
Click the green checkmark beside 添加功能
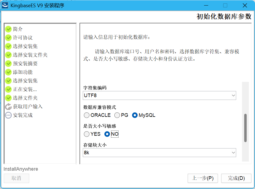(x=8, y=72)
